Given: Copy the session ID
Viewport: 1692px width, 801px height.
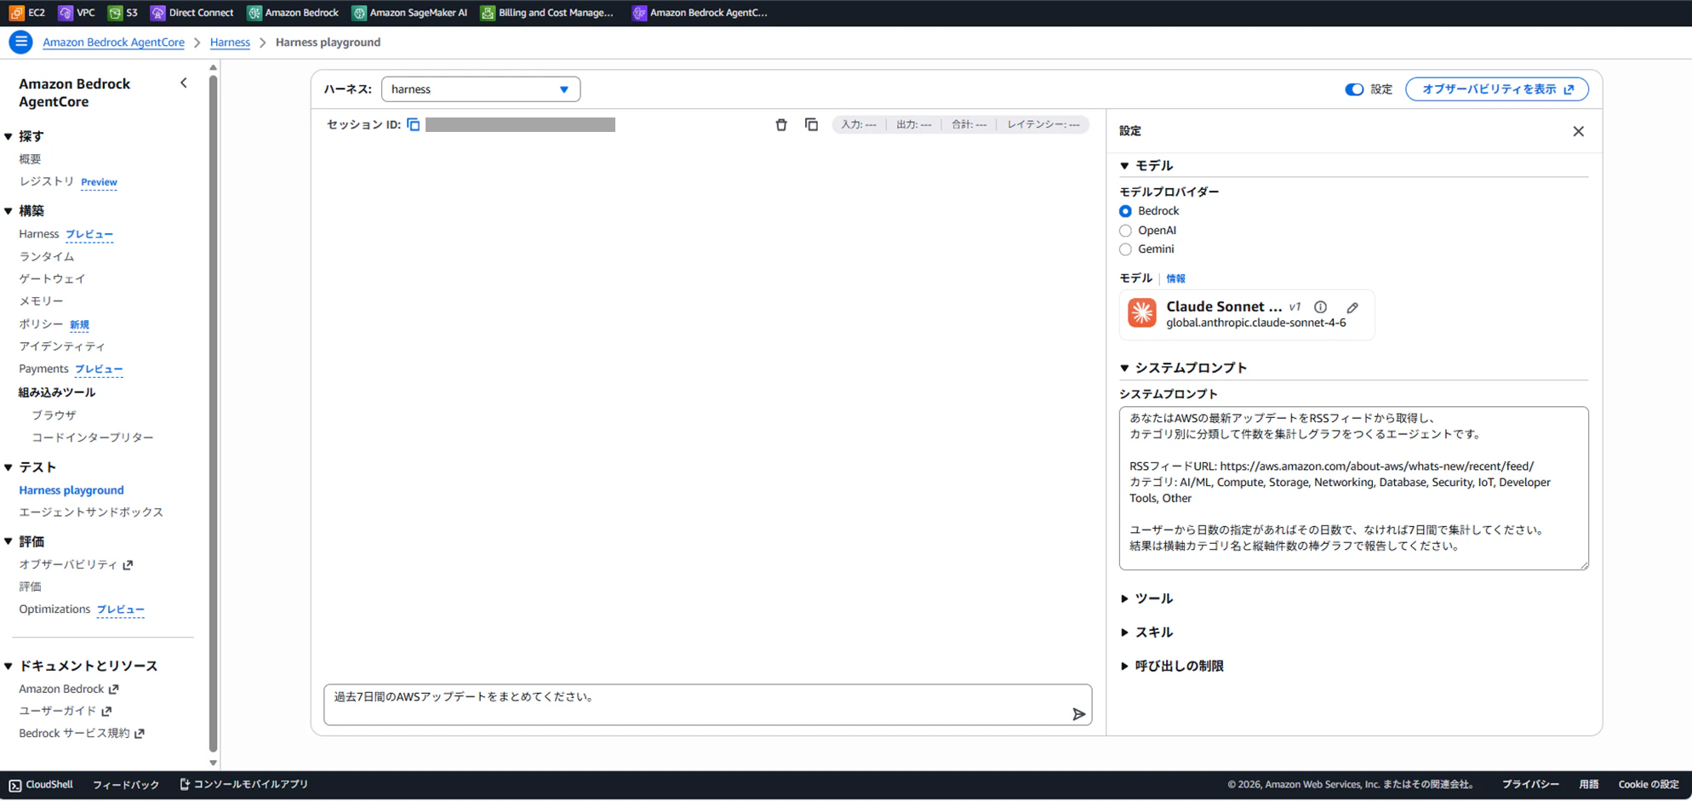Looking at the screenshot, I should pos(414,124).
